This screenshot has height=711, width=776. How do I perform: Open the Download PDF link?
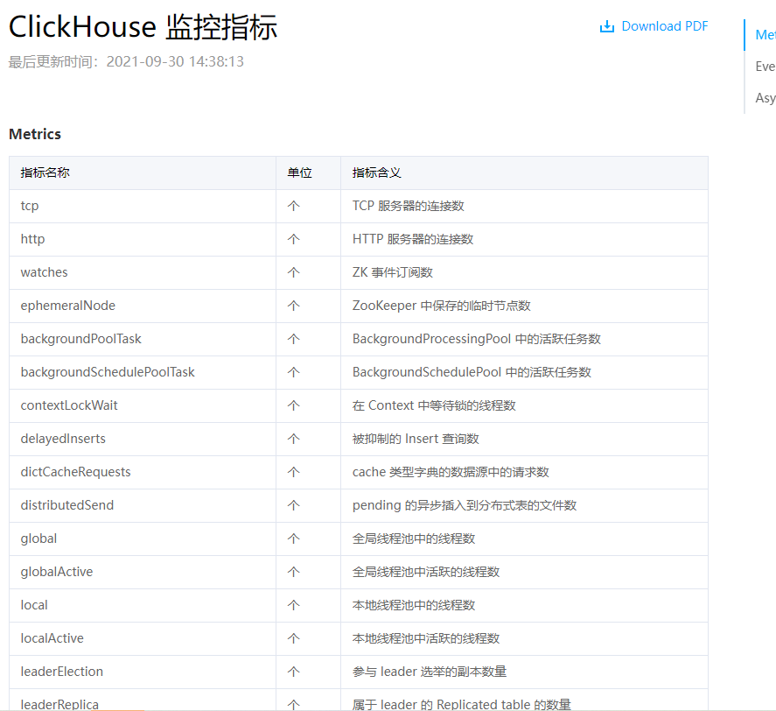(x=661, y=25)
